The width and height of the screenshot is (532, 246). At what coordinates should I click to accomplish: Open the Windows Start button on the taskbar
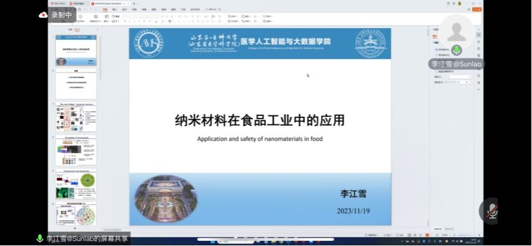(213, 242)
